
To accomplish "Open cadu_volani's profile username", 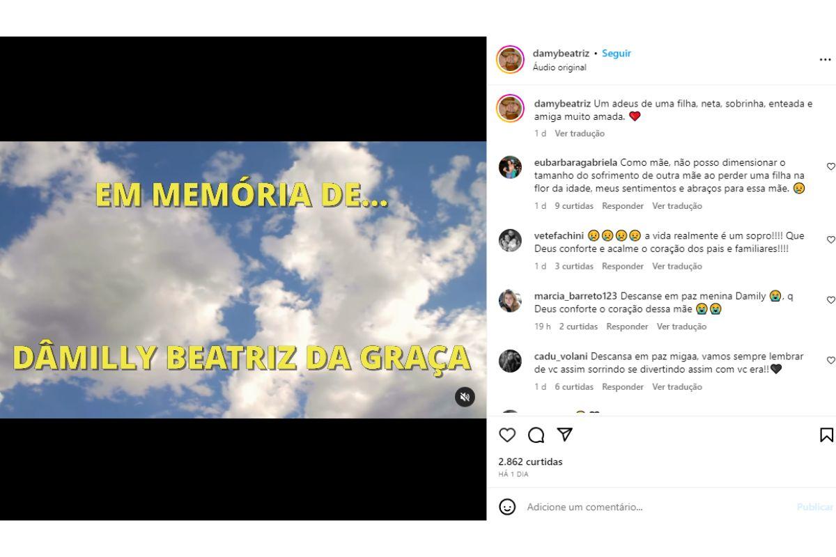I will tap(562, 356).
